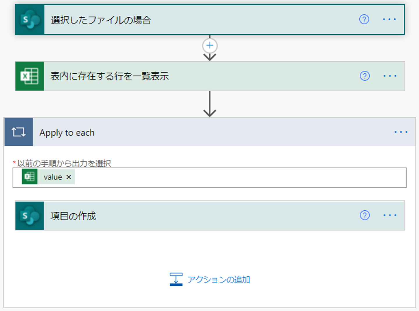Insert new step with plus button
The width and height of the screenshot is (419, 311).
(x=210, y=45)
